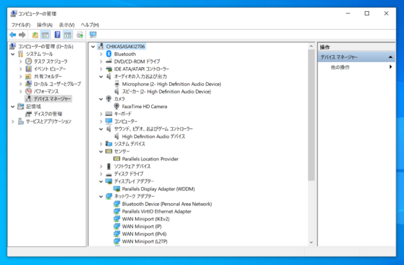Collapse the ネットワーク アダプター category
404x265 pixels.
pyautogui.click(x=101, y=197)
